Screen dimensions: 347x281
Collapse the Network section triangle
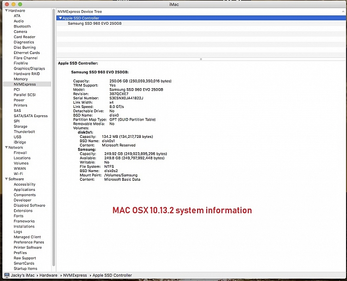point(6,147)
